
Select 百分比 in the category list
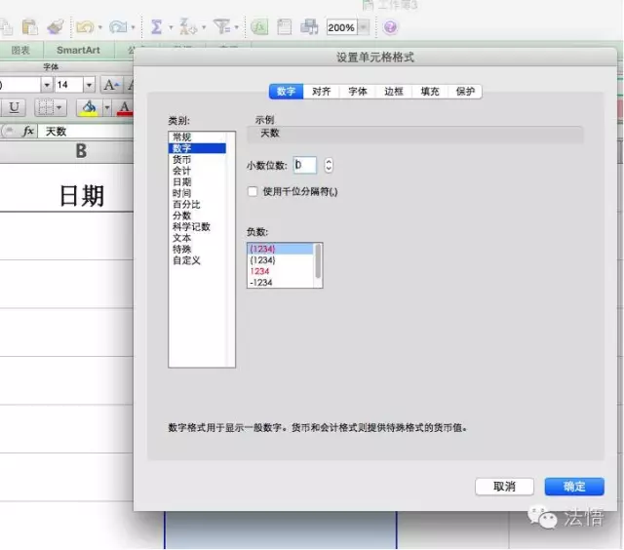(x=197, y=204)
